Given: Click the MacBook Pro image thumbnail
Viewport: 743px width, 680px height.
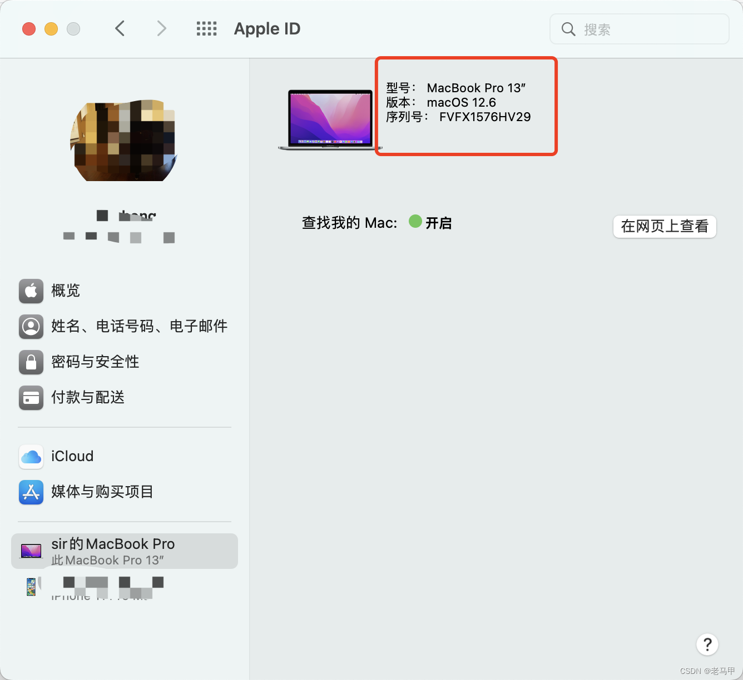Looking at the screenshot, I should (x=330, y=119).
